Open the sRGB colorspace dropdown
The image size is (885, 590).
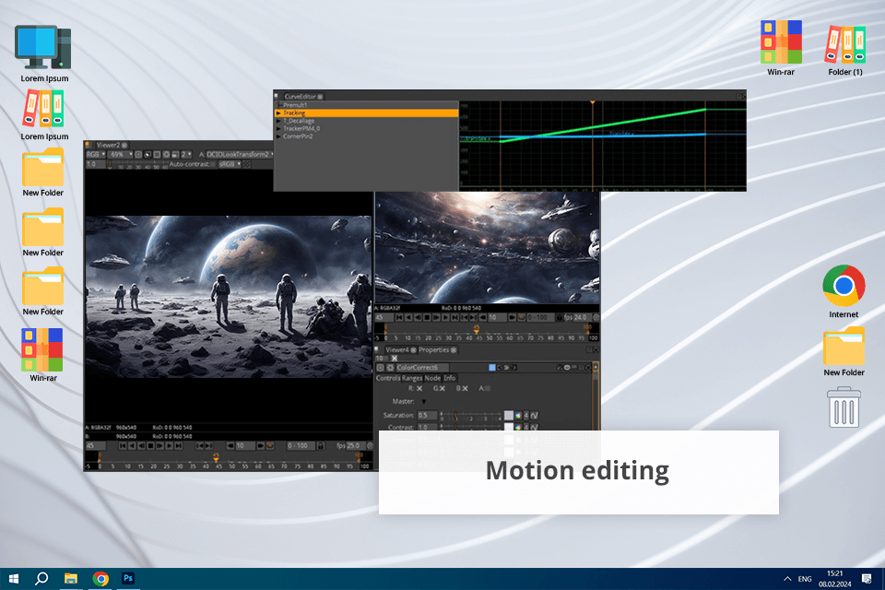[230, 164]
